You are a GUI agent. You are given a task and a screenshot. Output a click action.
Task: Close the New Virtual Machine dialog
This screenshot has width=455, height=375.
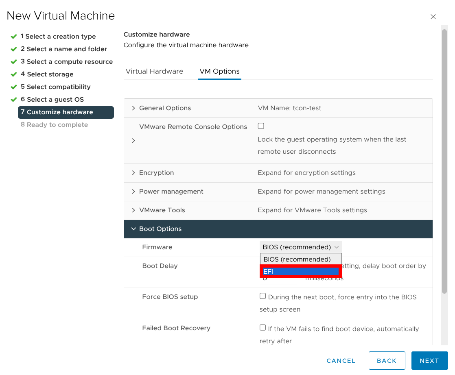(433, 17)
